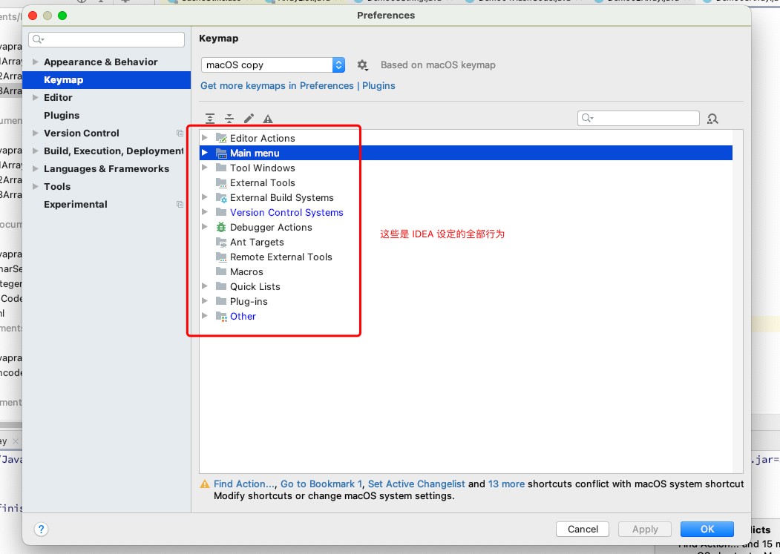Click the Collapse All toolbar icon
780x554 pixels.
coord(229,119)
